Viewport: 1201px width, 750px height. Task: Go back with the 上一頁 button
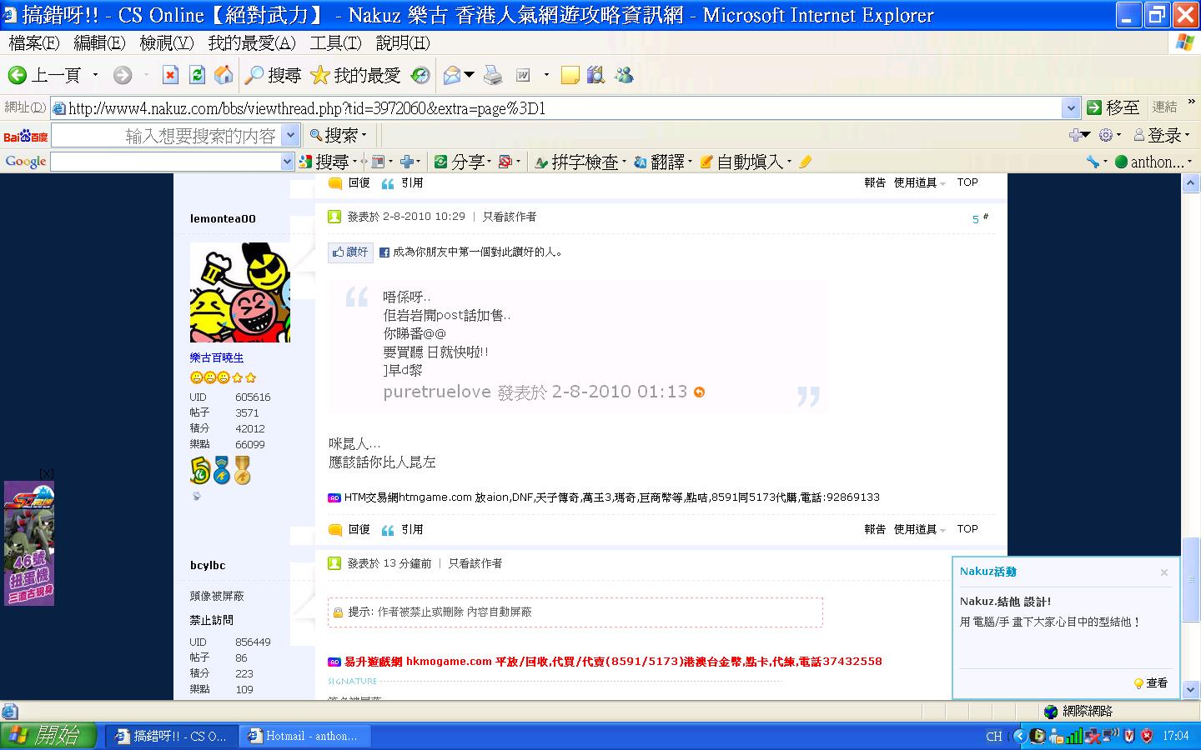coord(44,76)
